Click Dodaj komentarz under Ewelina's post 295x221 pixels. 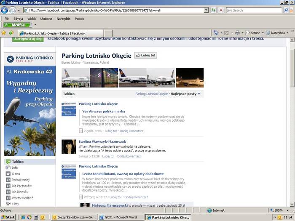(129, 156)
